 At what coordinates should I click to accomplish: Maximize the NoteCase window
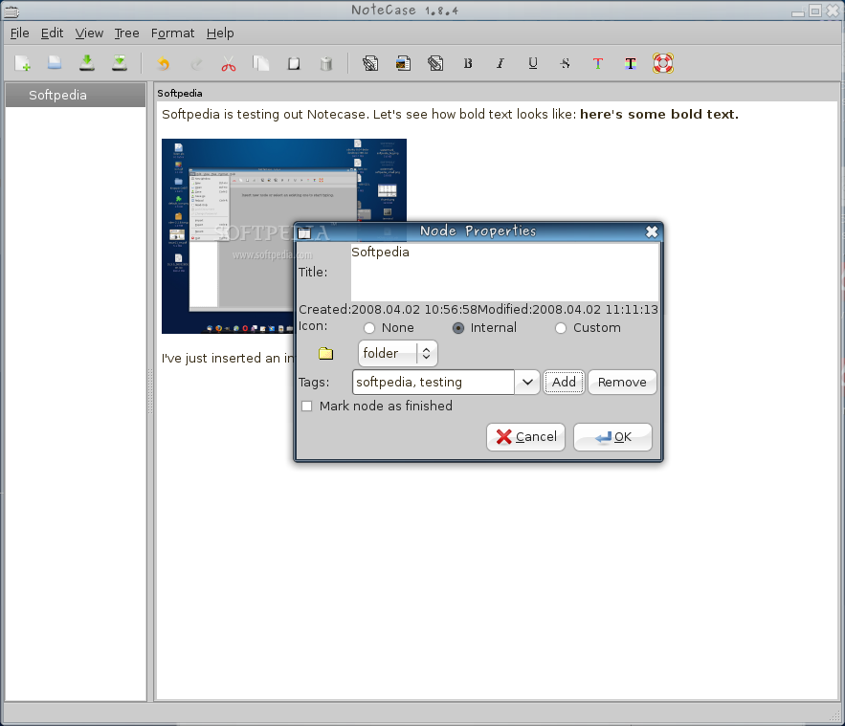815,11
